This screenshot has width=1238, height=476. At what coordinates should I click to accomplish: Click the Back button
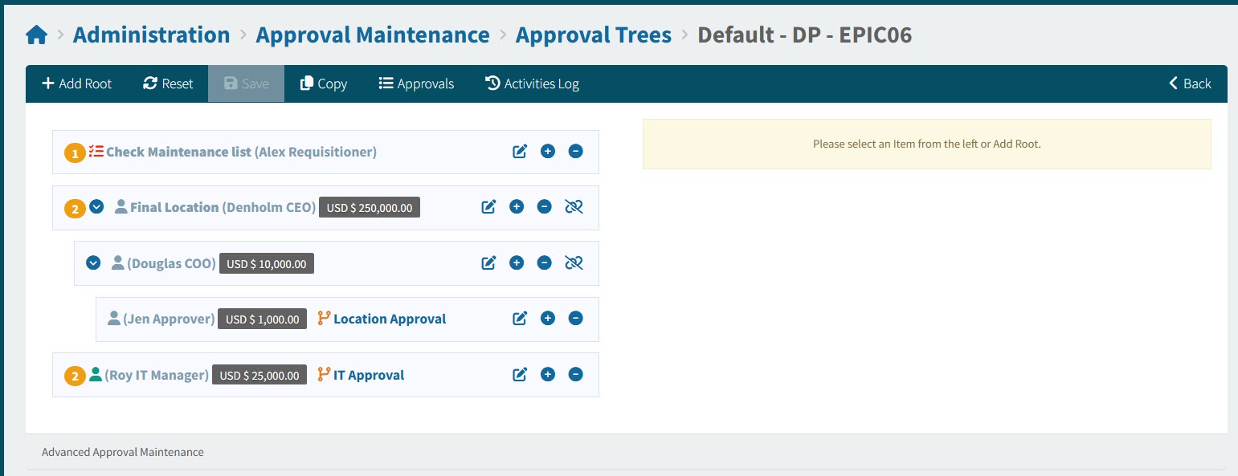pos(1188,83)
